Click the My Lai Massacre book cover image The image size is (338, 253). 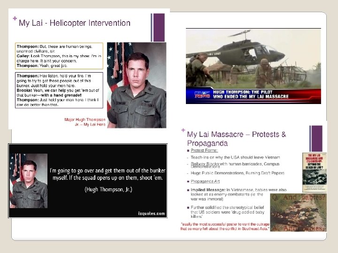[x=315, y=172]
